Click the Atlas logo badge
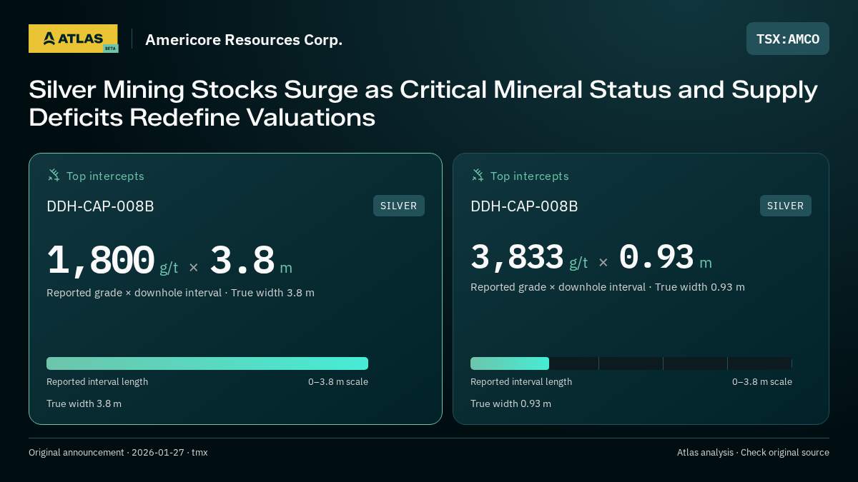 pyautogui.click(x=73, y=39)
